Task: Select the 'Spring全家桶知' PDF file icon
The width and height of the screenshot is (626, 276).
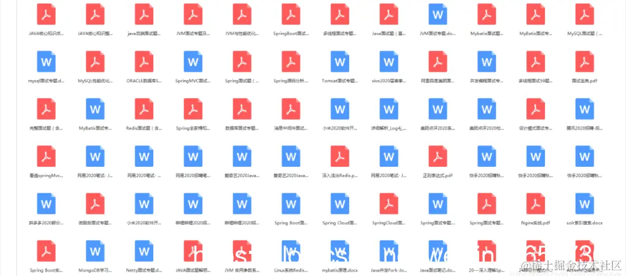Action: tap(193, 109)
